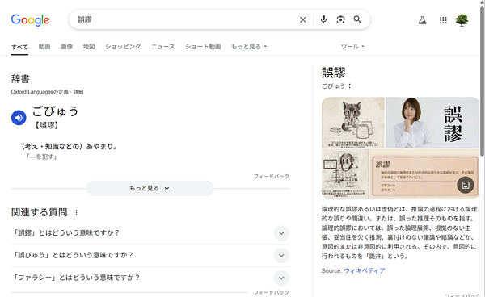The height and width of the screenshot is (297, 485).
Task: Expand dictionary with もっと見る button
Action: click(150, 188)
